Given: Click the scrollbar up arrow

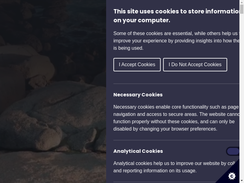Looking at the screenshot, I should pos(242,2).
